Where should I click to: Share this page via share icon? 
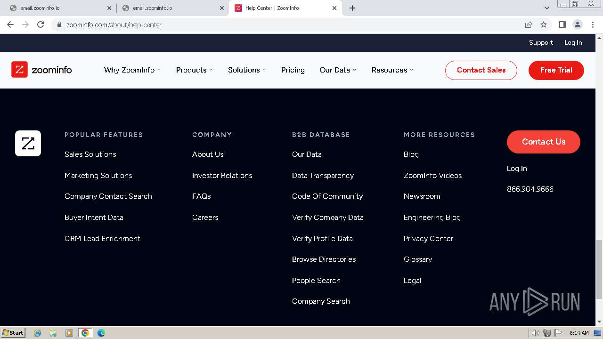coord(529,24)
